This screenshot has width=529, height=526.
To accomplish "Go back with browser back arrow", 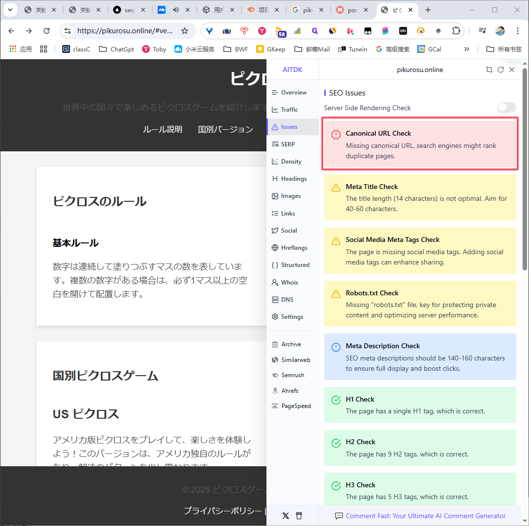I will pyautogui.click(x=11, y=31).
